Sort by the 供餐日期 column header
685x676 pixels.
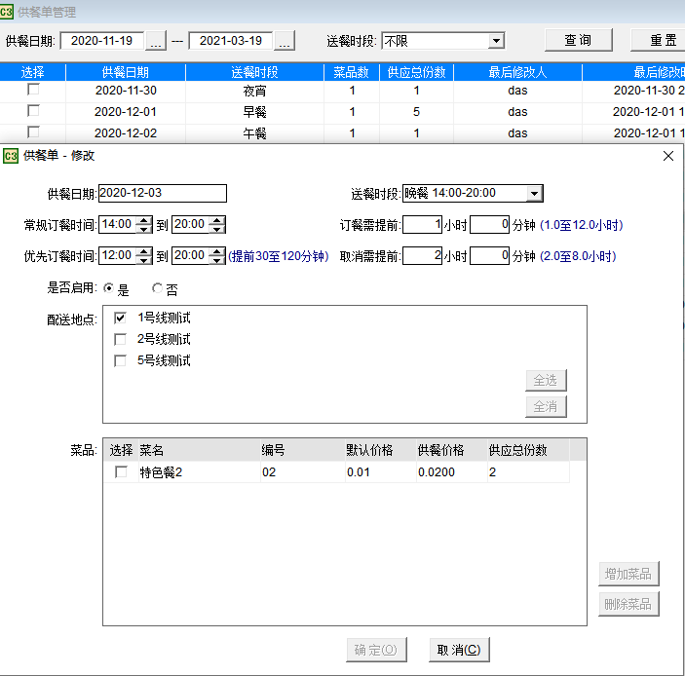pos(125,72)
